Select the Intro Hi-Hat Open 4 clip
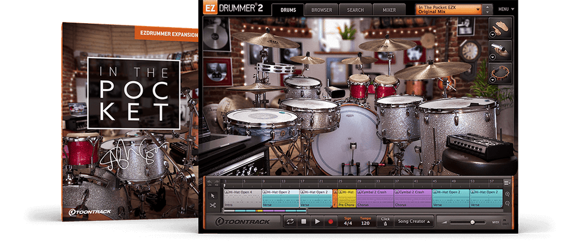Screen dimensions: 580x249 242,198
